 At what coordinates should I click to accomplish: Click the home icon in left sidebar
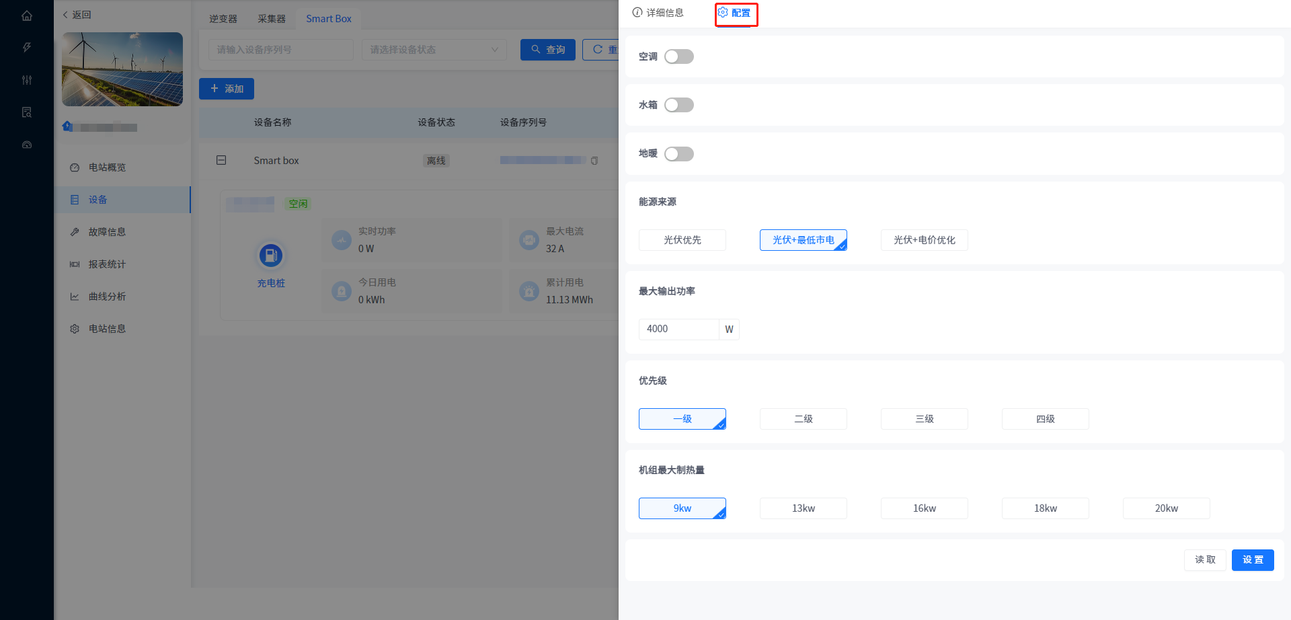coord(27,15)
